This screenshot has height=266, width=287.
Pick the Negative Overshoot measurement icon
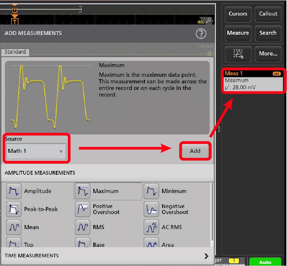151,209
